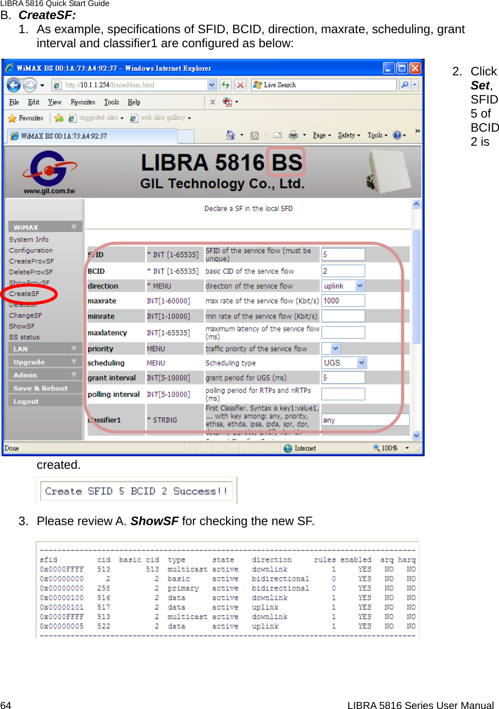The height and width of the screenshot is (709, 499).
Task: Expand the WiMAX sidebar section
Action: [x=45, y=227]
